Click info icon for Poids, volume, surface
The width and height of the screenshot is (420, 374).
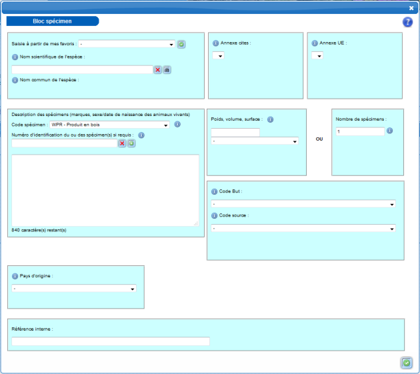pos(271,119)
